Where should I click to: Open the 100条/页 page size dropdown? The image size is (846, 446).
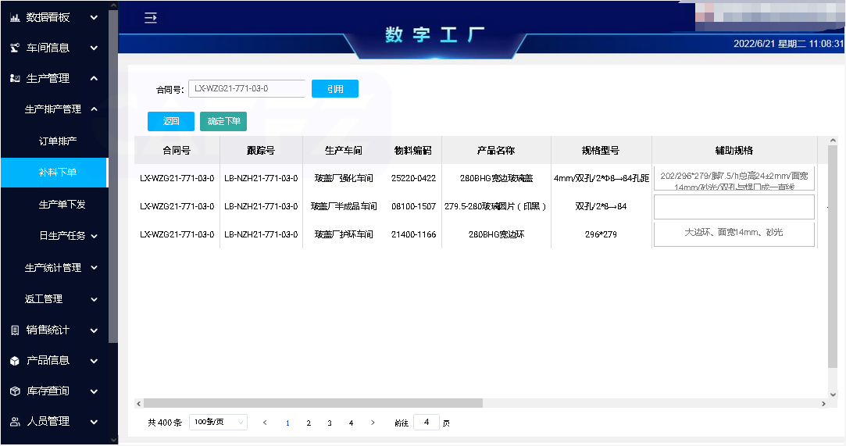(218, 423)
